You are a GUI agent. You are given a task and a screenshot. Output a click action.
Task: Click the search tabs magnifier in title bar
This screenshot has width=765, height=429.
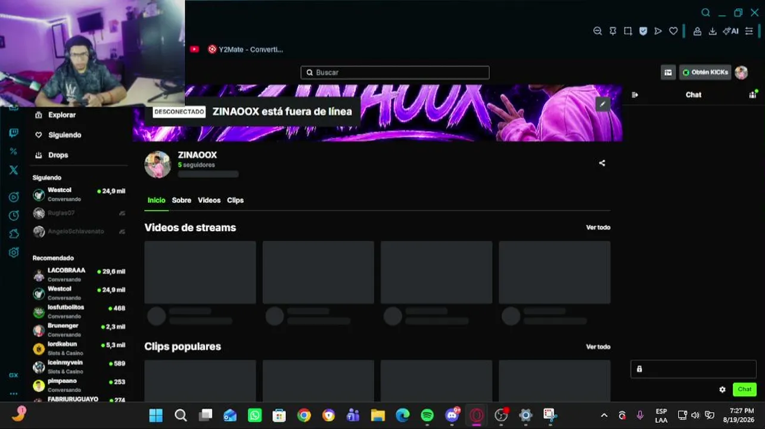click(x=705, y=13)
